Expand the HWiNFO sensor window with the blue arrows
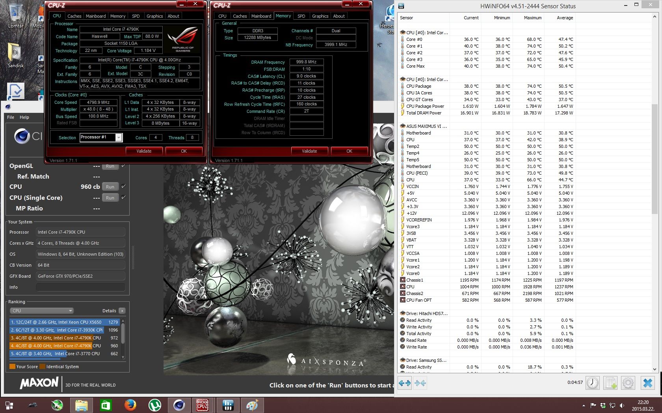Viewport: 662px width, 413px height. pos(405,383)
